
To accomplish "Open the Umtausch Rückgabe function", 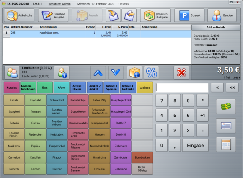I will [155, 15].
